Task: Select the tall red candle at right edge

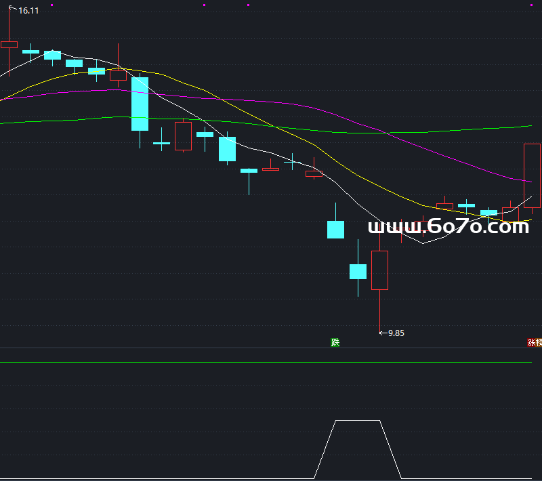Action: point(532,175)
